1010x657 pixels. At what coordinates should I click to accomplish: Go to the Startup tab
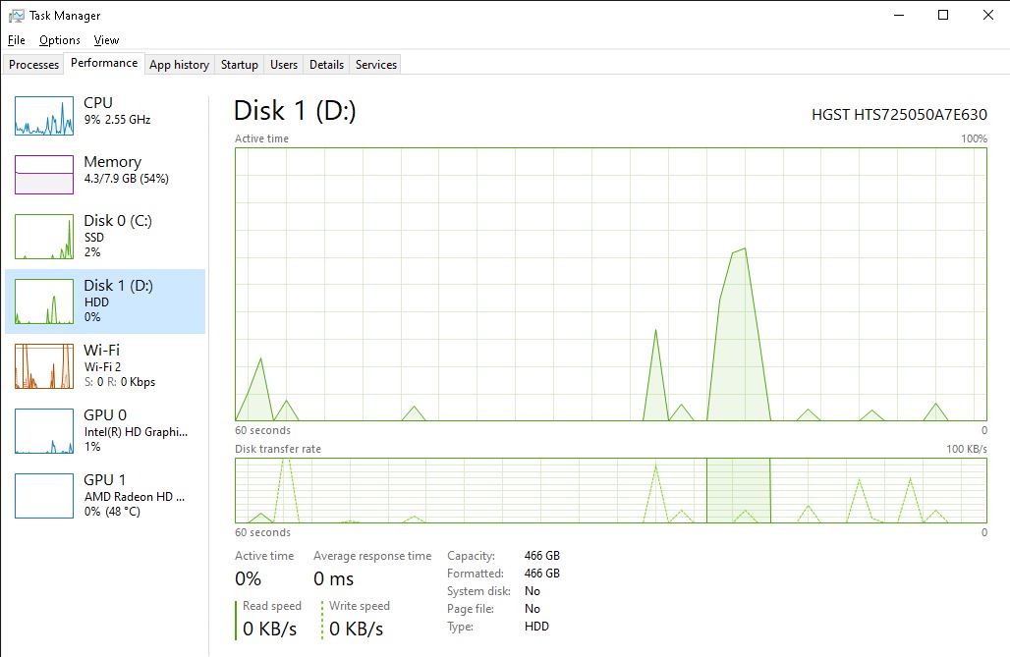click(x=240, y=65)
